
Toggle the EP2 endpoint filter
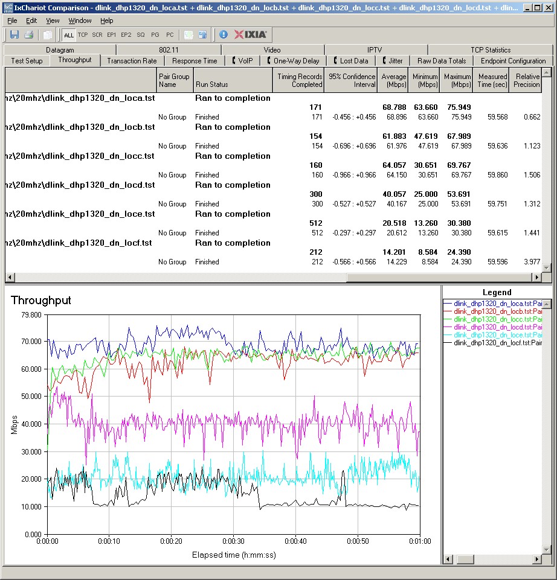tap(126, 35)
